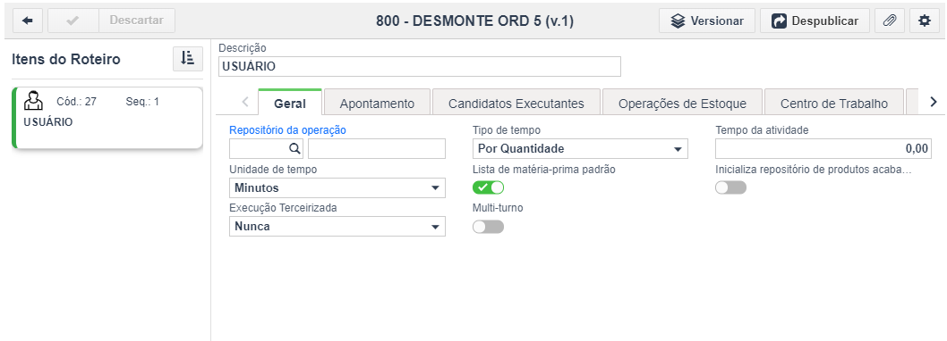Open the Candidatos Executantes tab

[x=516, y=103]
